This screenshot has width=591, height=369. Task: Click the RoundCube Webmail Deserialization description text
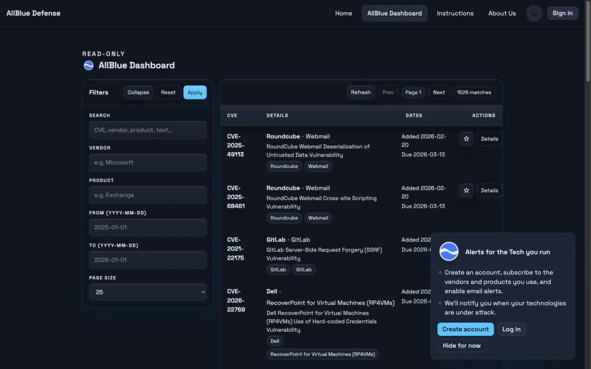pyautogui.click(x=318, y=151)
